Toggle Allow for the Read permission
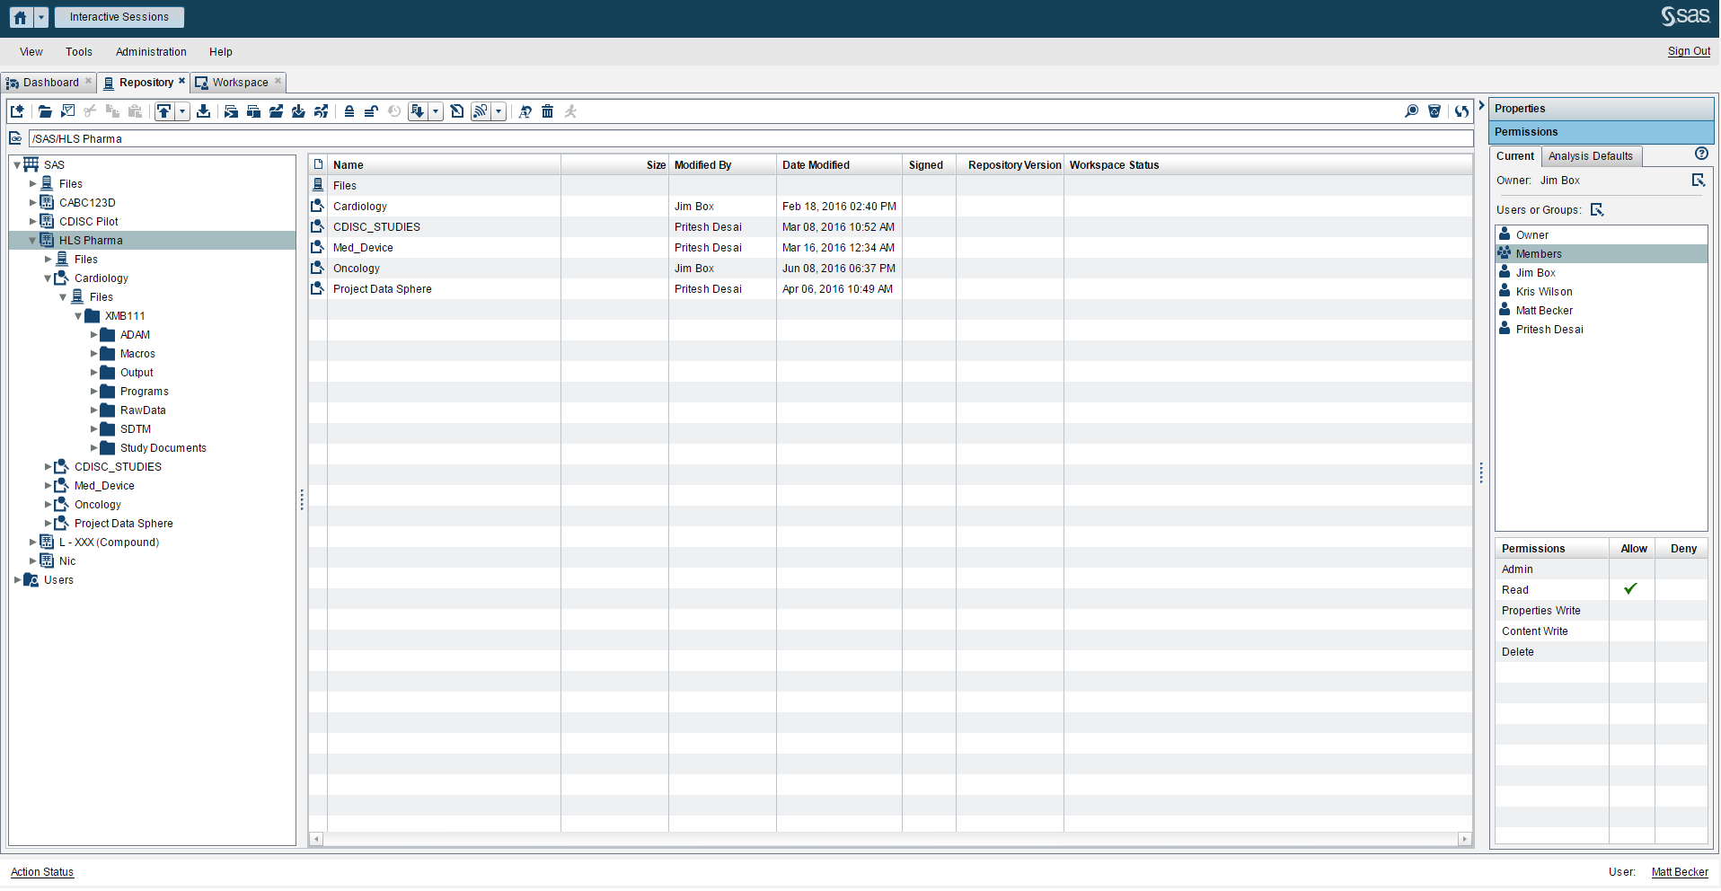Screen dimensions: 1721x891 pos(1632,589)
